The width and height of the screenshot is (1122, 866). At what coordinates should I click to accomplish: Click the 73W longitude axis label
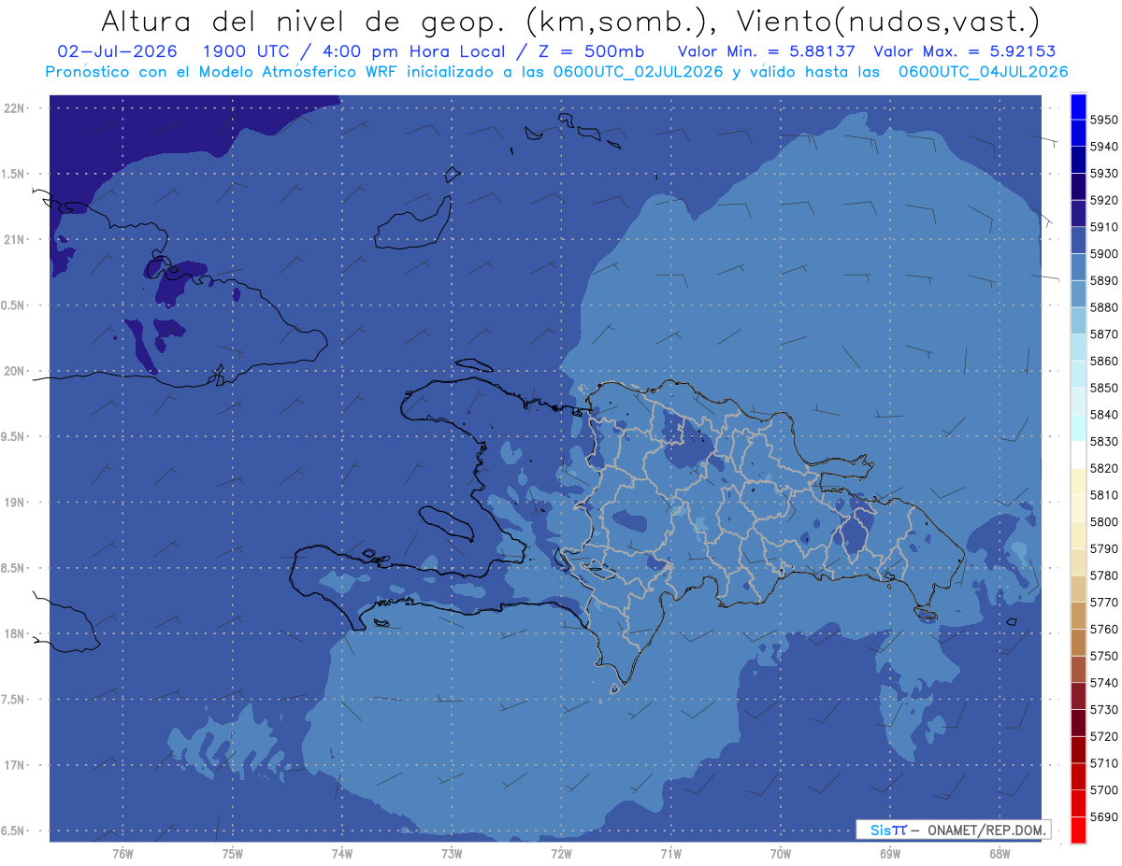click(x=452, y=852)
